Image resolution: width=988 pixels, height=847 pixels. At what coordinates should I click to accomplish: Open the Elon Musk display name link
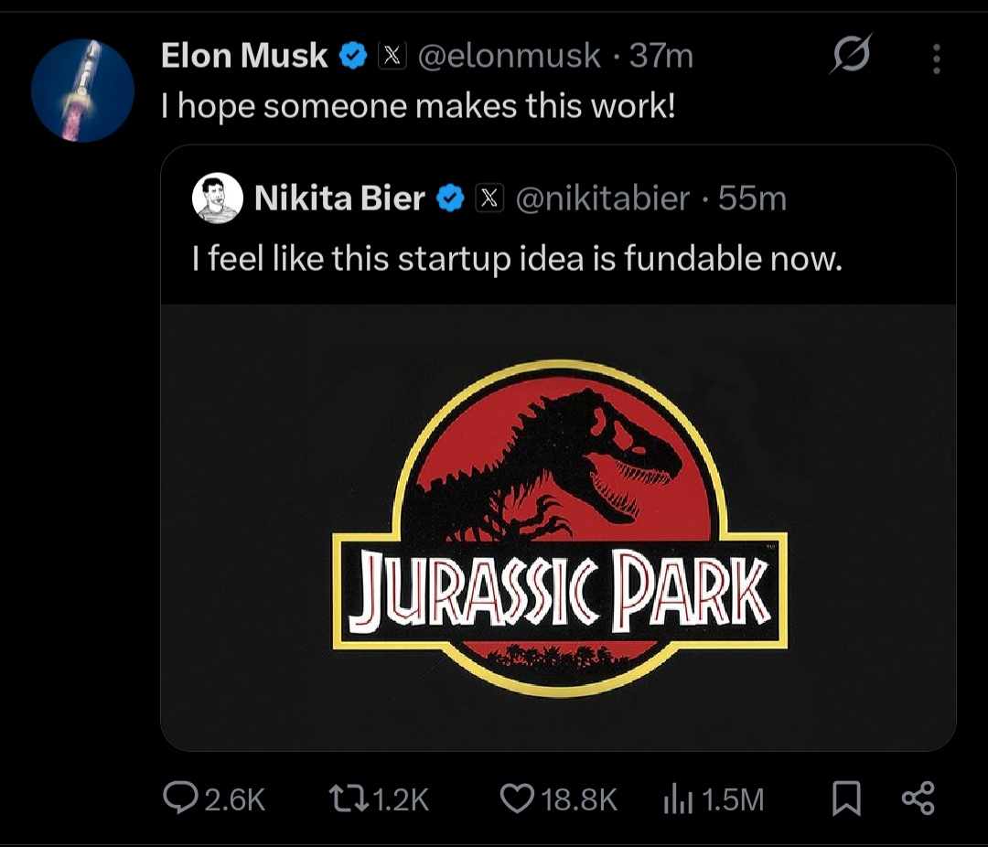pyautogui.click(x=244, y=56)
